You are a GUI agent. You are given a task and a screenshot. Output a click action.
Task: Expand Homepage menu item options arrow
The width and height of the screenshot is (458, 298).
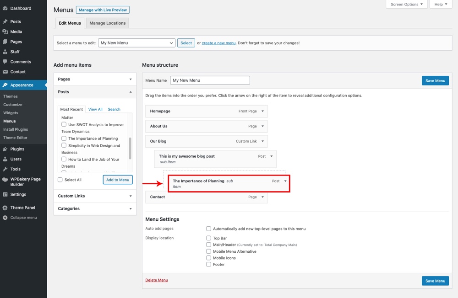coord(262,111)
